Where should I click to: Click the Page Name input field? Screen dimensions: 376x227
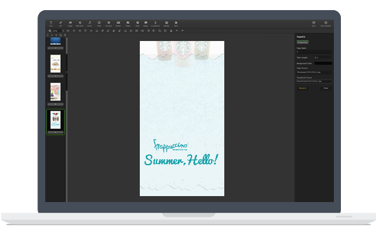pyautogui.click(x=314, y=52)
